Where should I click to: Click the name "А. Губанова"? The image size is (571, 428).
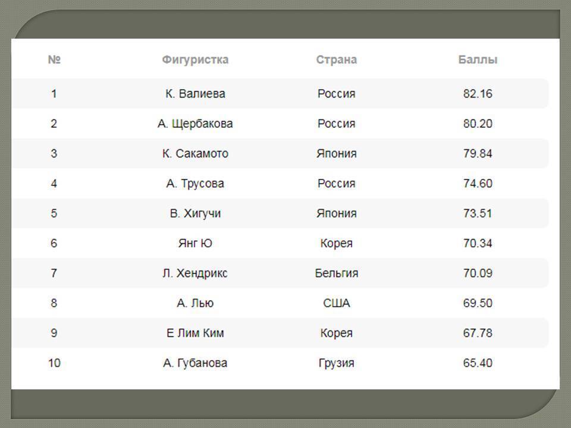pos(195,363)
